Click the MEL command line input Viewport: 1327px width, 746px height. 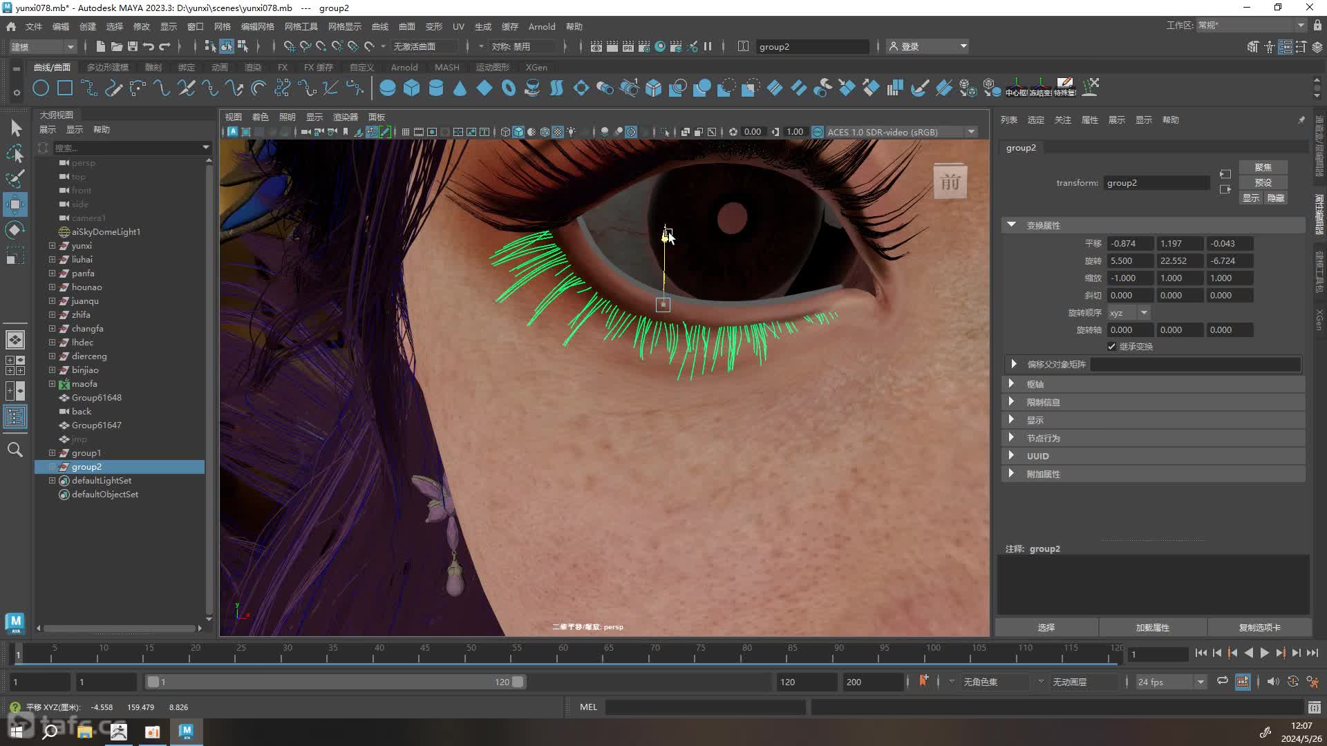click(705, 707)
